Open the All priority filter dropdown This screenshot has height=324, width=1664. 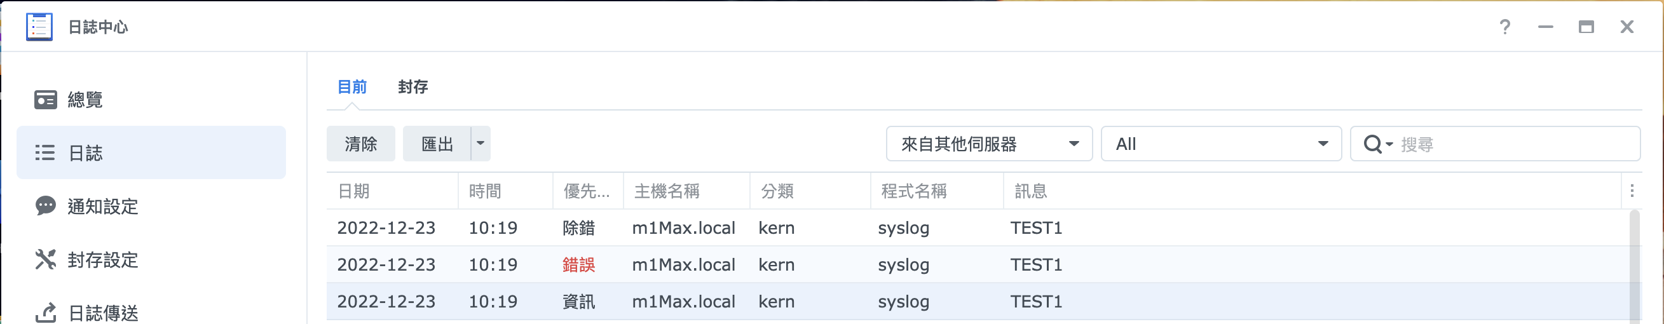pyautogui.click(x=1221, y=144)
